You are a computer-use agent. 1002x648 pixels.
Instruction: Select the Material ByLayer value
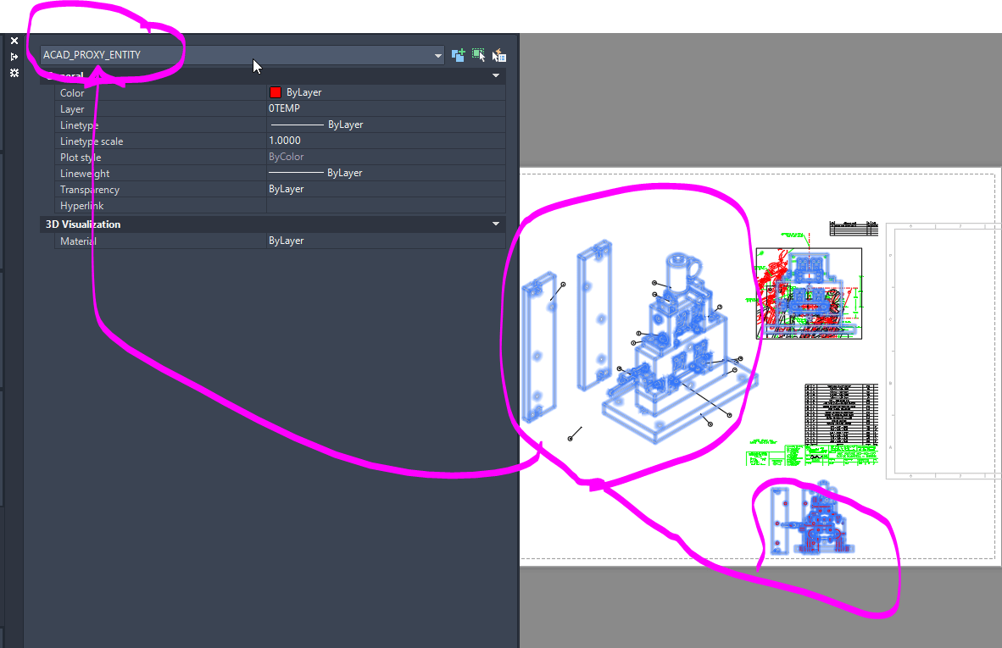click(x=339, y=240)
